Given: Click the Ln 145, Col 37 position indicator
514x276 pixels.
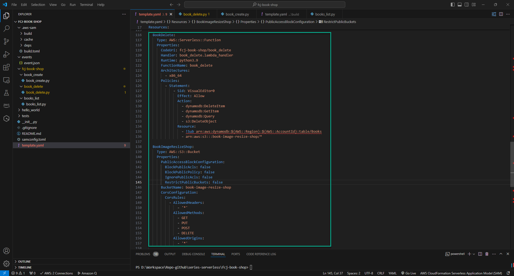Looking at the screenshot, I should tap(333, 273).
